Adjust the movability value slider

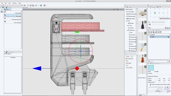(156, 87)
